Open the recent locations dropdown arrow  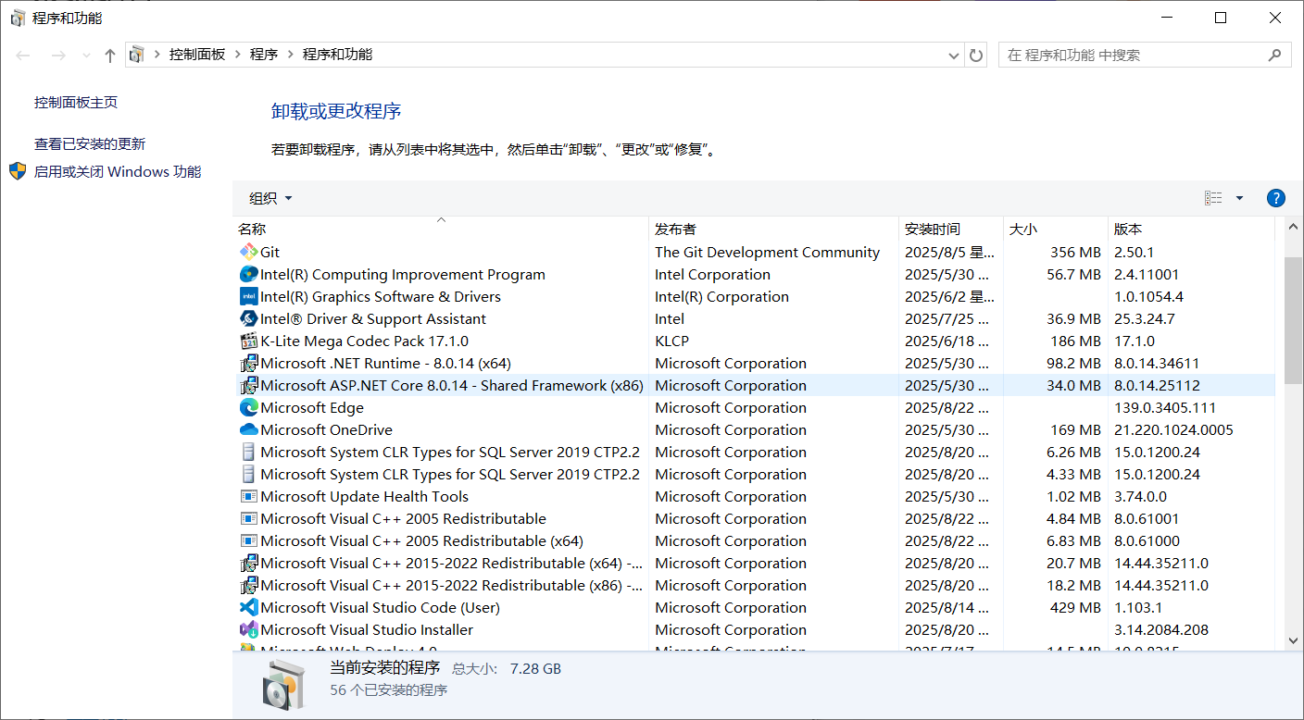click(87, 56)
